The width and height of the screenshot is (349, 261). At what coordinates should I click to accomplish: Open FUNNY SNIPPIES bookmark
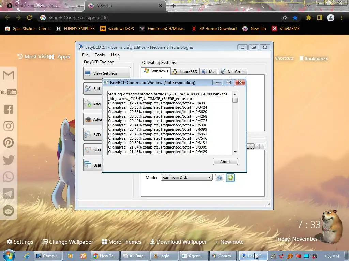[x=75, y=29]
